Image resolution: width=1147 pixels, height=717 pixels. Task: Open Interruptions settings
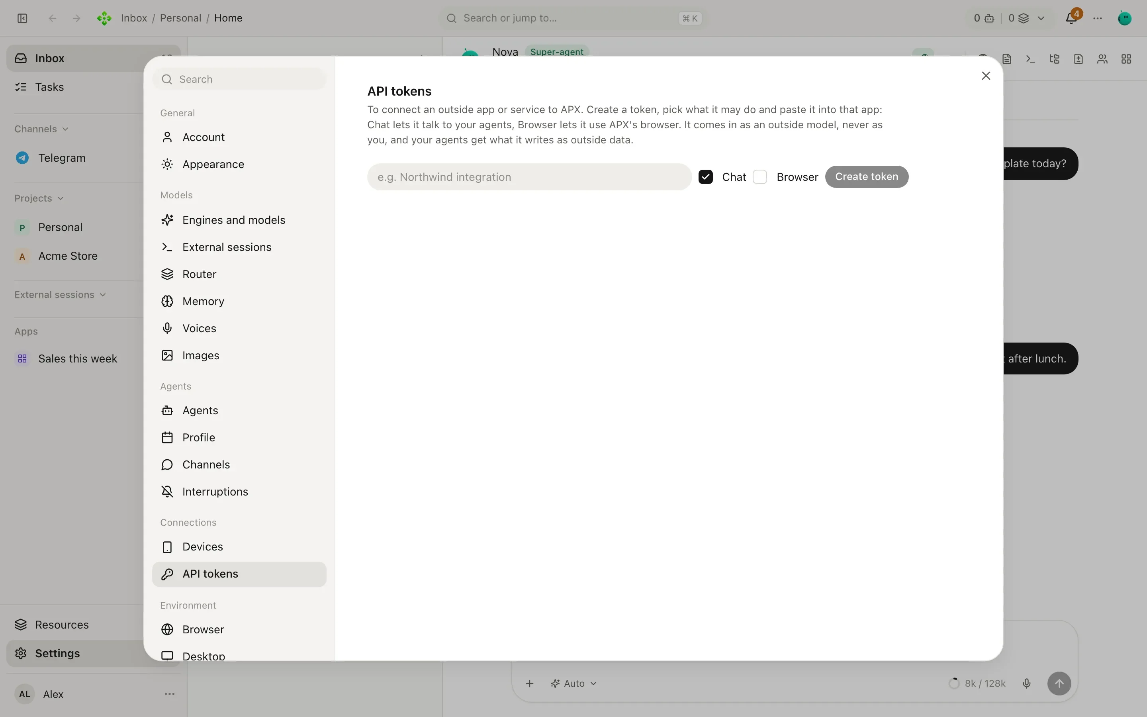coord(239,492)
